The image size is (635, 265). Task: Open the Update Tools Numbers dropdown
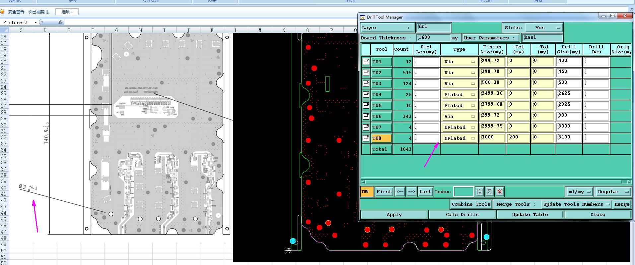pyautogui.click(x=577, y=204)
